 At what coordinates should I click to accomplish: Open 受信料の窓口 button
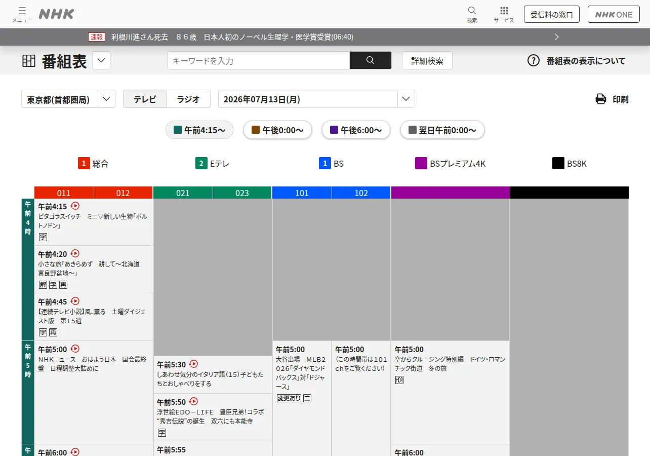pos(552,14)
